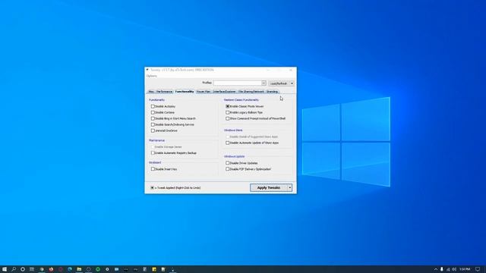This screenshot has height=273, width=486.
Task: Check Disable Insert Key
Action: pyautogui.click(x=153, y=169)
